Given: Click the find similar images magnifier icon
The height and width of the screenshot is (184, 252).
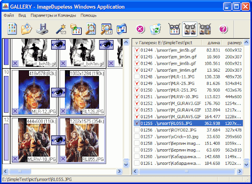Looking at the screenshot, I should (106, 29).
